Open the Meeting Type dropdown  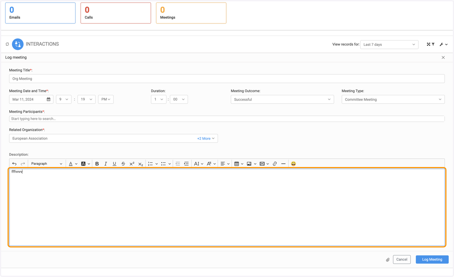pyautogui.click(x=393, y=99)
